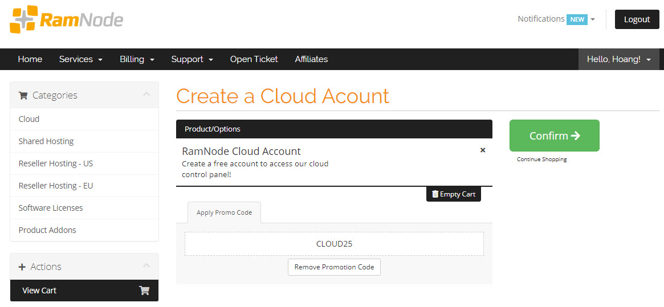The width and height of the screenshot is (664, 307).
Task: Choose the Shared Hosting category
Action: [46, 141]
